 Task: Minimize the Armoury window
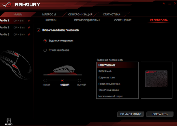(x=170, y=4)
